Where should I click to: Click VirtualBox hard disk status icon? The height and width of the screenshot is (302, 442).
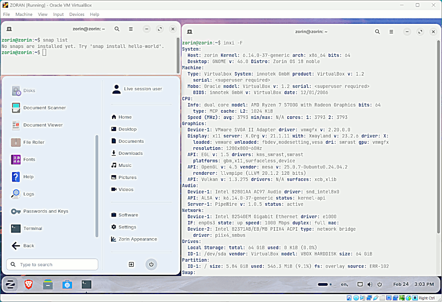click(349, 298)
